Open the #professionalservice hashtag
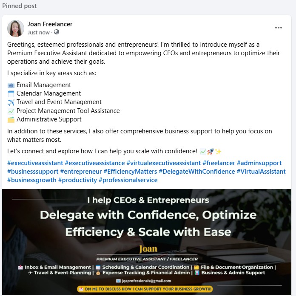Screen dimensions: 296x296 [128, 180]
